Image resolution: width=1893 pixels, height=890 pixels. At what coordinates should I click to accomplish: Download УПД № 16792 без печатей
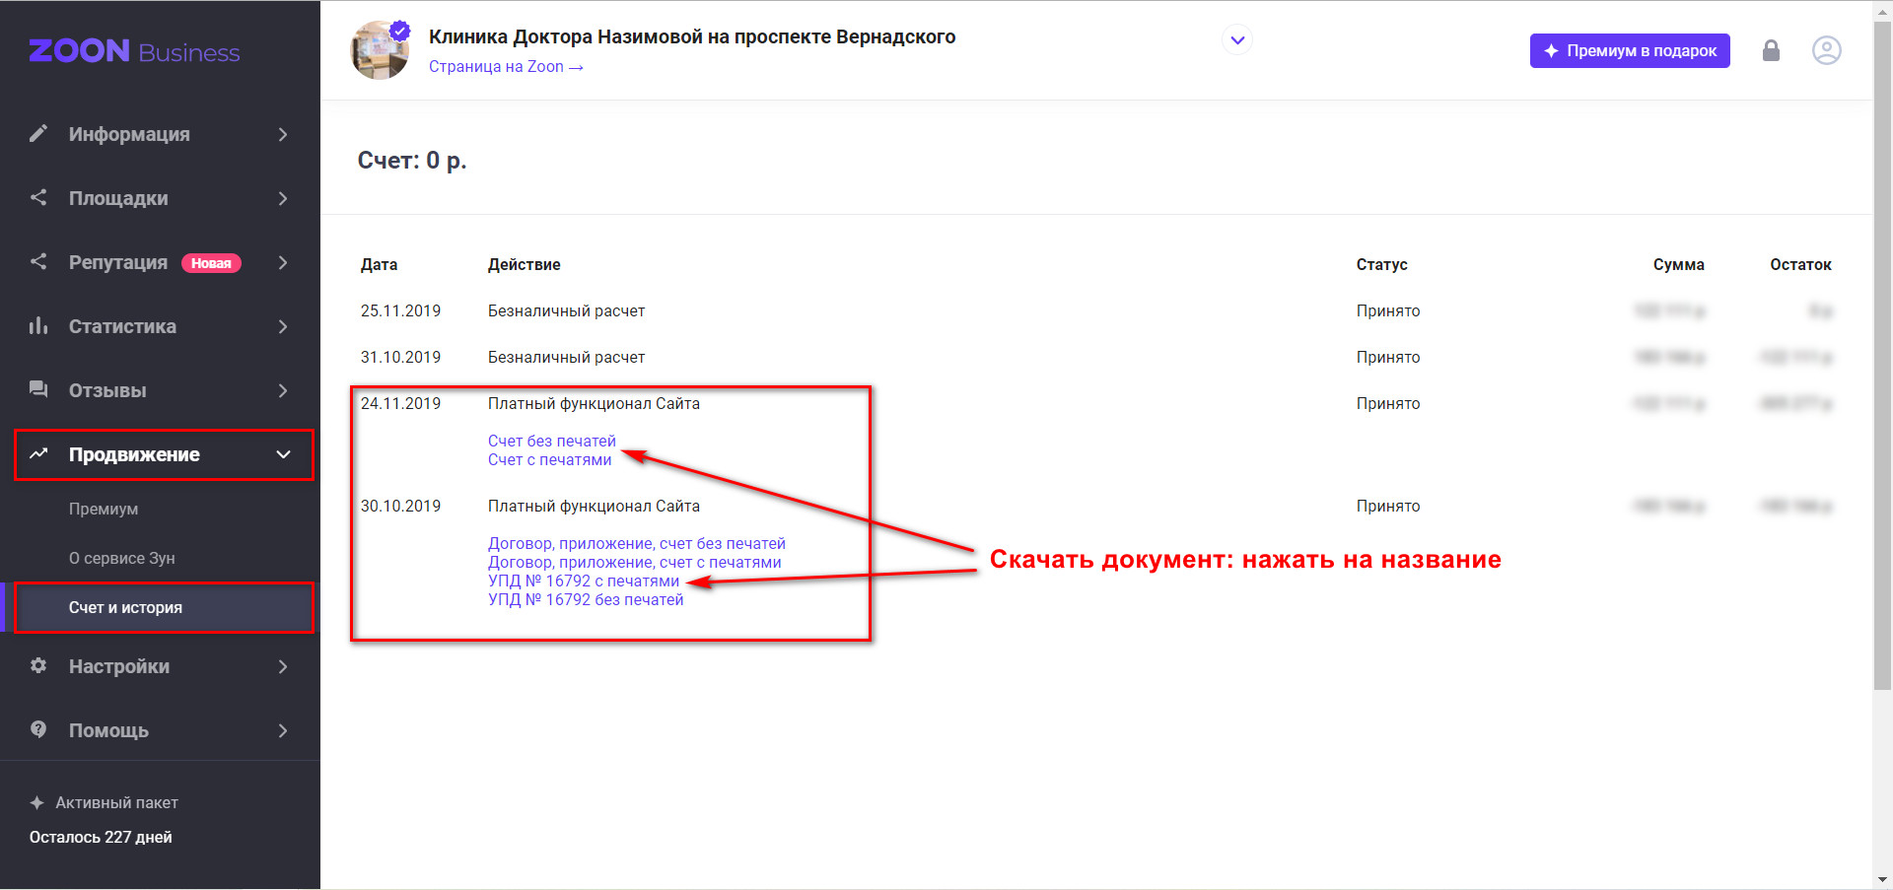coord(586,599)
